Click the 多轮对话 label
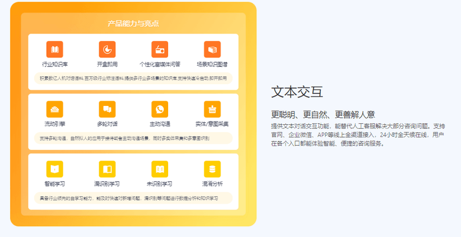The height and width of the screenshot is (237, 461). tap(107, 124)
